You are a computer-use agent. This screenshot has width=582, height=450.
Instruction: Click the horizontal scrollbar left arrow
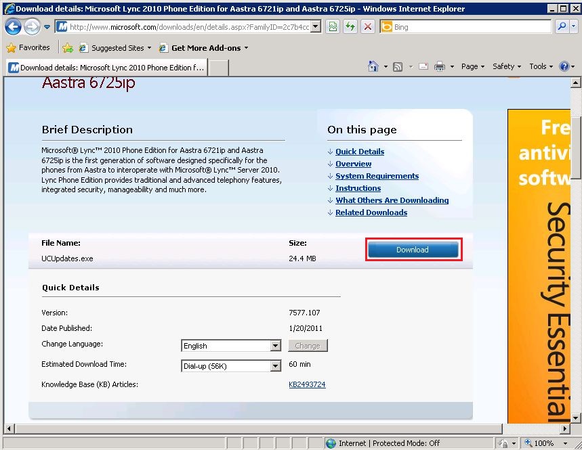[x=9, y=429]
